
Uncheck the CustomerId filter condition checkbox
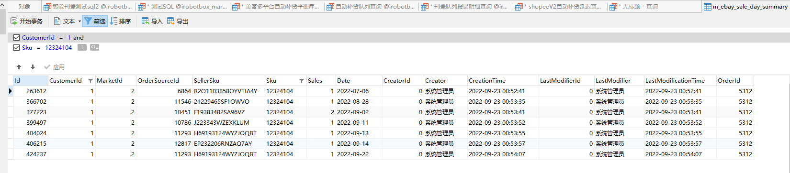point(17,37)
